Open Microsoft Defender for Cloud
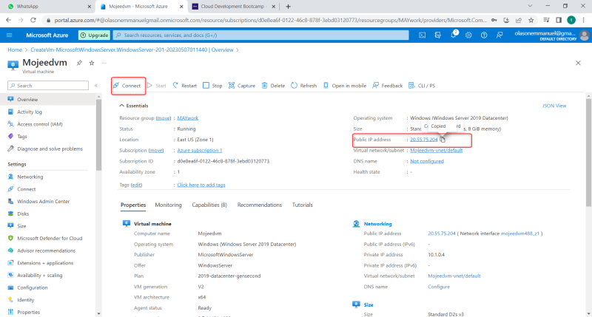The height and width of the screenshot is (317, 592). pos(50,238)
